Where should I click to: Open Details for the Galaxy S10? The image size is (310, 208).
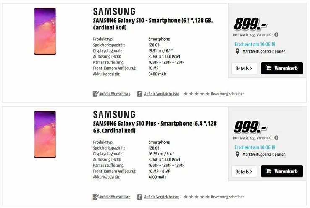point(244,68)
